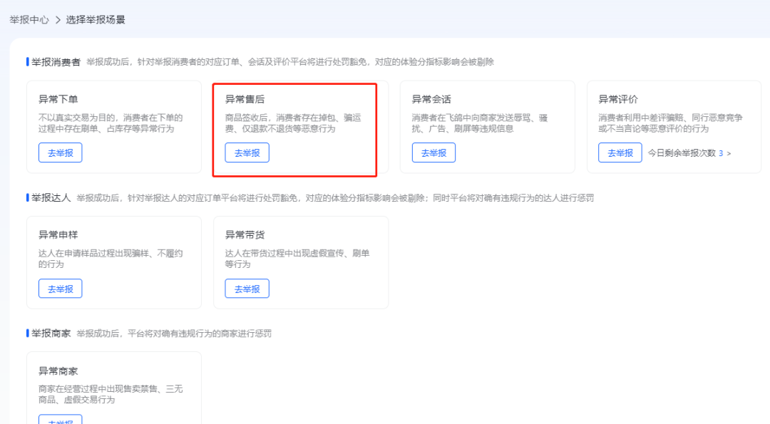Click the 选择举报场景 breadcrumb text
Image resolution: width=770 pixels, height=424 pixels.
(x=96, y=20)
